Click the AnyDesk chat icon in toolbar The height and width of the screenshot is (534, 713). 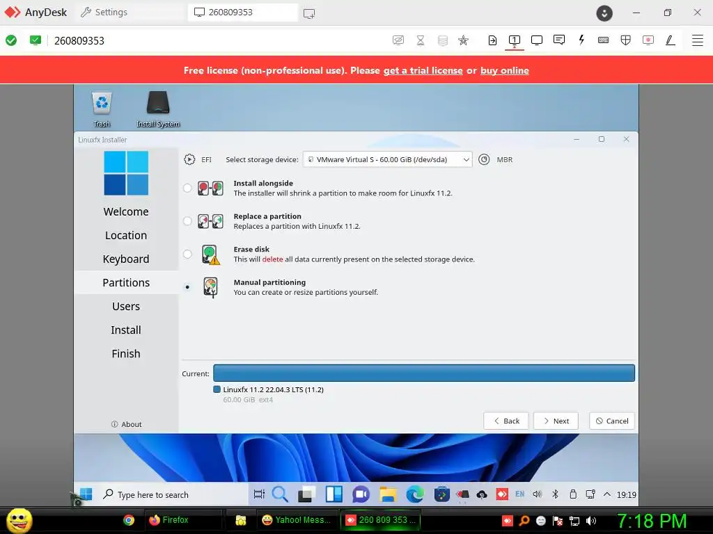(559, 40)
